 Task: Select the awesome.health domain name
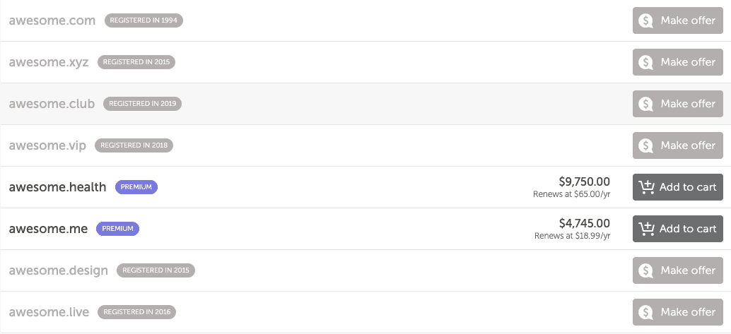click(x=57, y=187)
